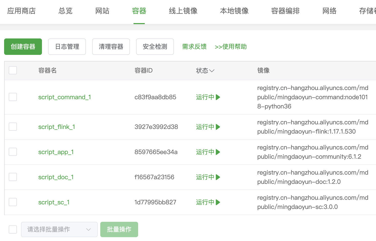
Task: Click the play icon for script_command_1 status
Action: point(218,97)
